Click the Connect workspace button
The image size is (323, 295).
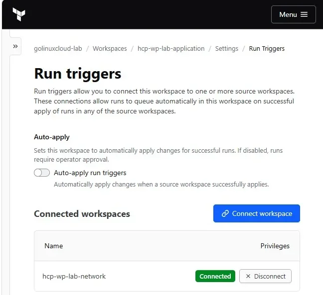257,213
